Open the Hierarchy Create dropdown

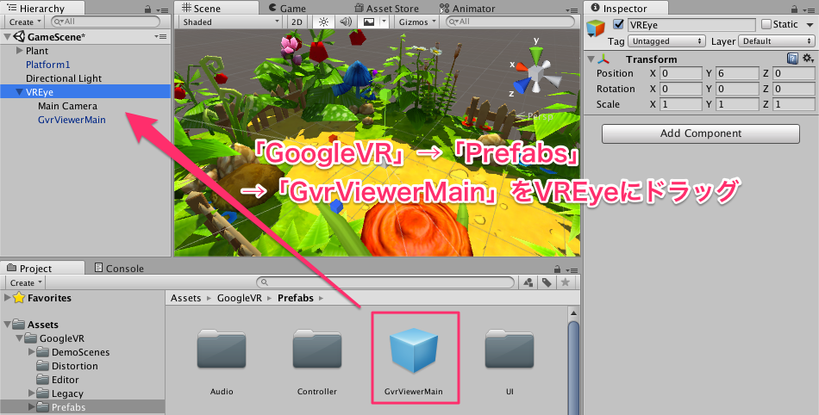coord(25,22)
